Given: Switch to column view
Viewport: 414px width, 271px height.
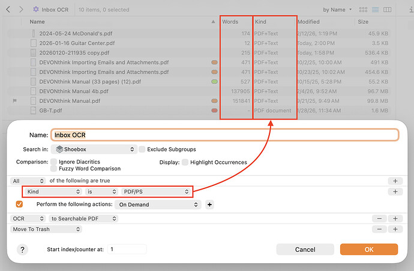Looking at the screenshot, I should [388, 10].
